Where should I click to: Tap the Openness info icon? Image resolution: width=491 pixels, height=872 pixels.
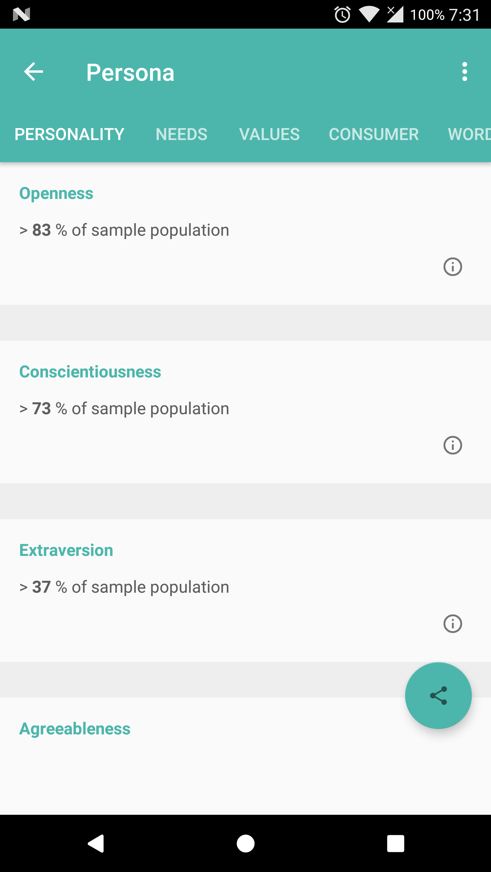click(452, 267)
